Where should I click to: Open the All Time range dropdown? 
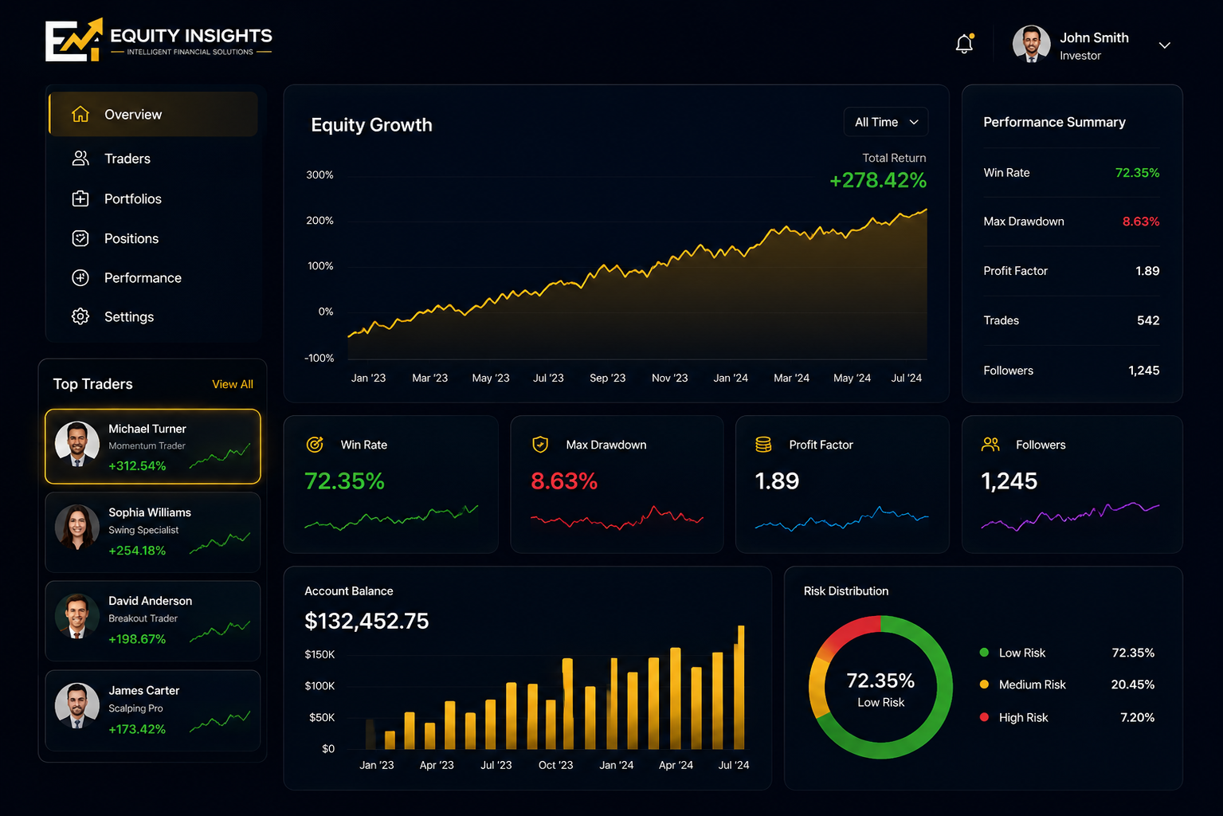coord(886,122)
